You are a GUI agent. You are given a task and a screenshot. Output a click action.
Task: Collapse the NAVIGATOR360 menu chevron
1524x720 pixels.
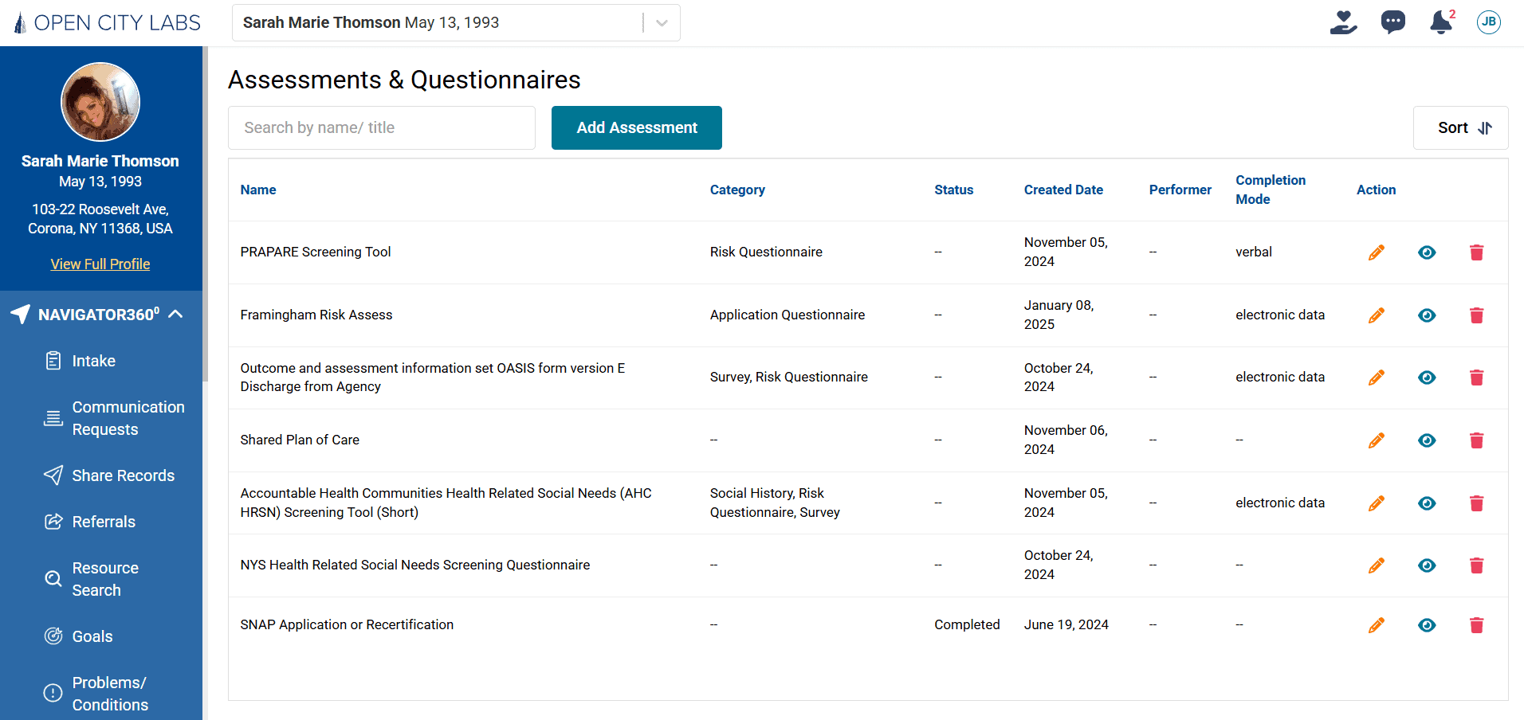tap(175, 313)
